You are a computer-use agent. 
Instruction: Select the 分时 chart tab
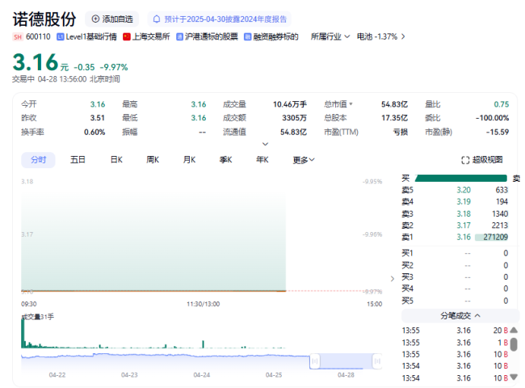[38, 160]
